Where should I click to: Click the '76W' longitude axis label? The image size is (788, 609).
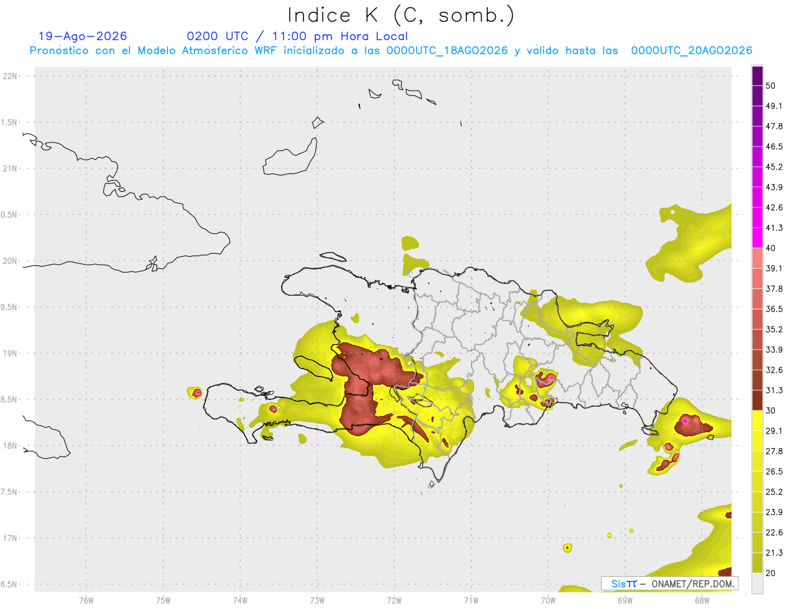[86, 599]
